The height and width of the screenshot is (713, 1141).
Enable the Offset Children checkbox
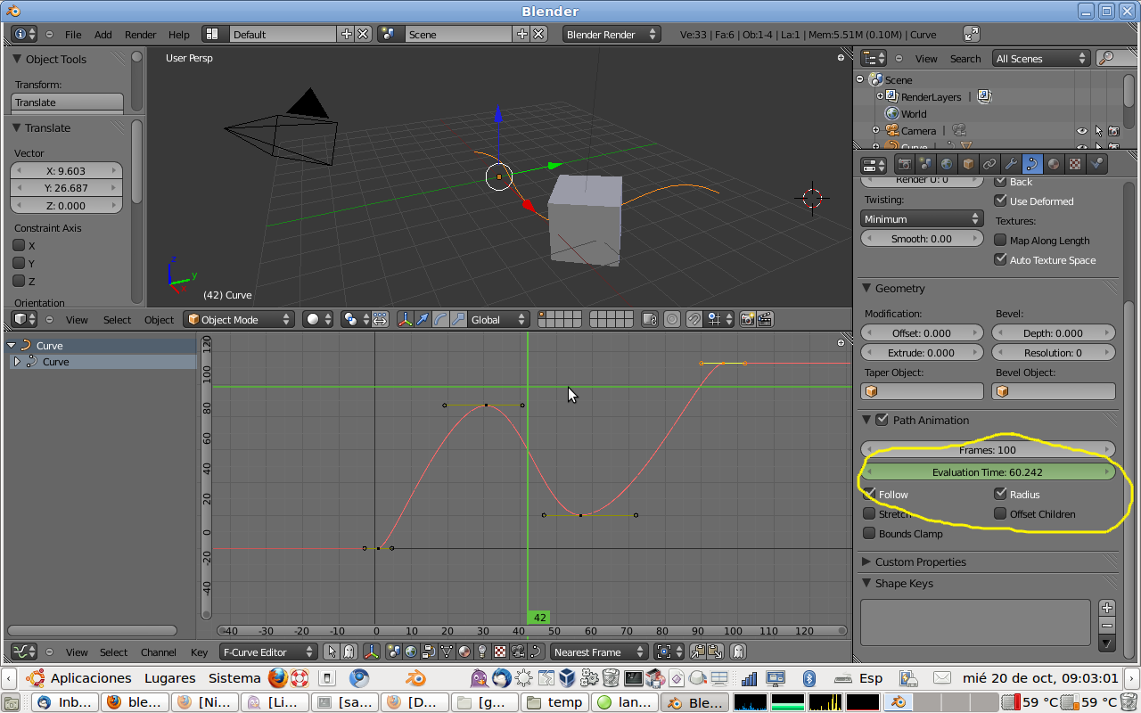[1001, 513]
